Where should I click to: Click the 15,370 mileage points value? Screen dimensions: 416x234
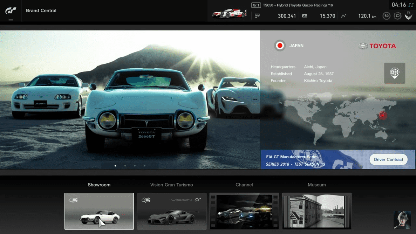(327, 16)
